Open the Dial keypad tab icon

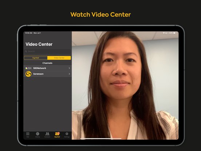28,134
